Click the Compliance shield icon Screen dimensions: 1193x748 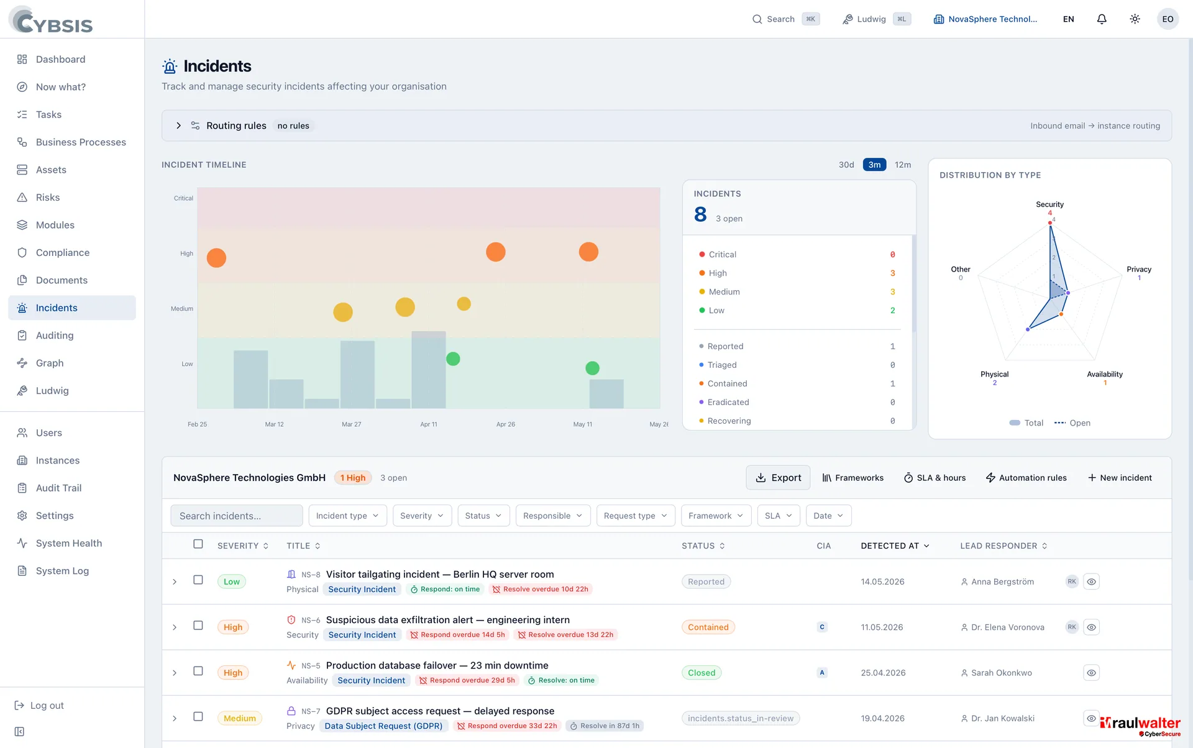tap(22, 253)
